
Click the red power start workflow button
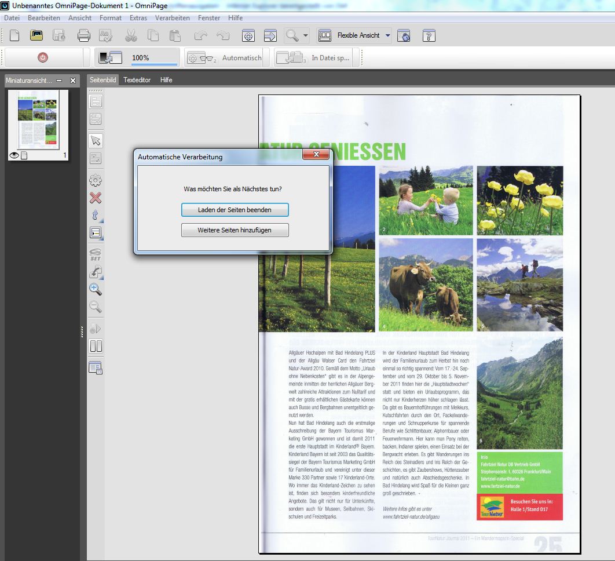click(x=43, y=58)
